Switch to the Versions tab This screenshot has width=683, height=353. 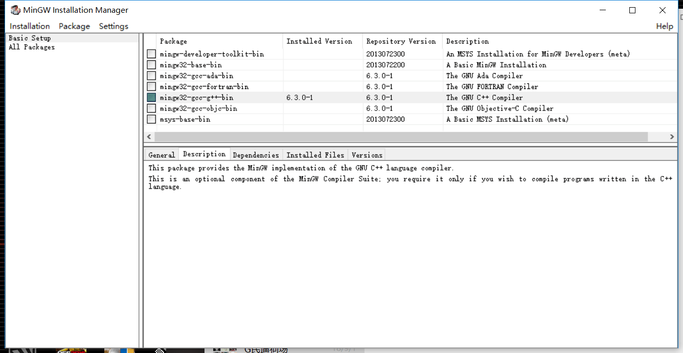coord(367,155)
